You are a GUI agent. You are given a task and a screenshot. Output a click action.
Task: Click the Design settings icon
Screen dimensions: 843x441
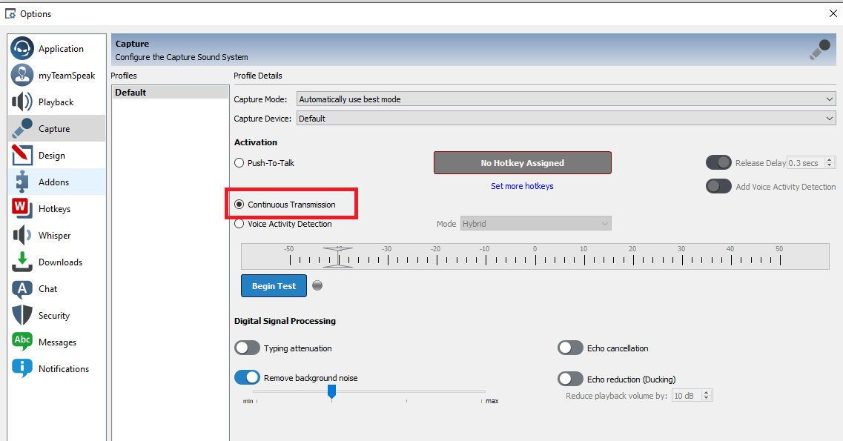(22, 156)
